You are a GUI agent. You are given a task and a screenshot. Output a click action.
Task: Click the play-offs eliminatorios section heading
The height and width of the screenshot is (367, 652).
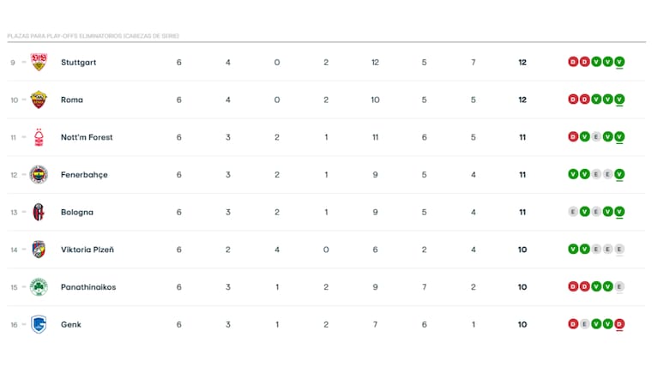[93, 36]
